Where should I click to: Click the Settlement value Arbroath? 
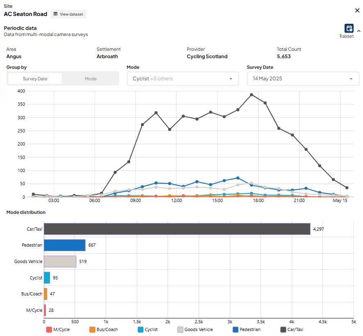click(x=107, y=57)
